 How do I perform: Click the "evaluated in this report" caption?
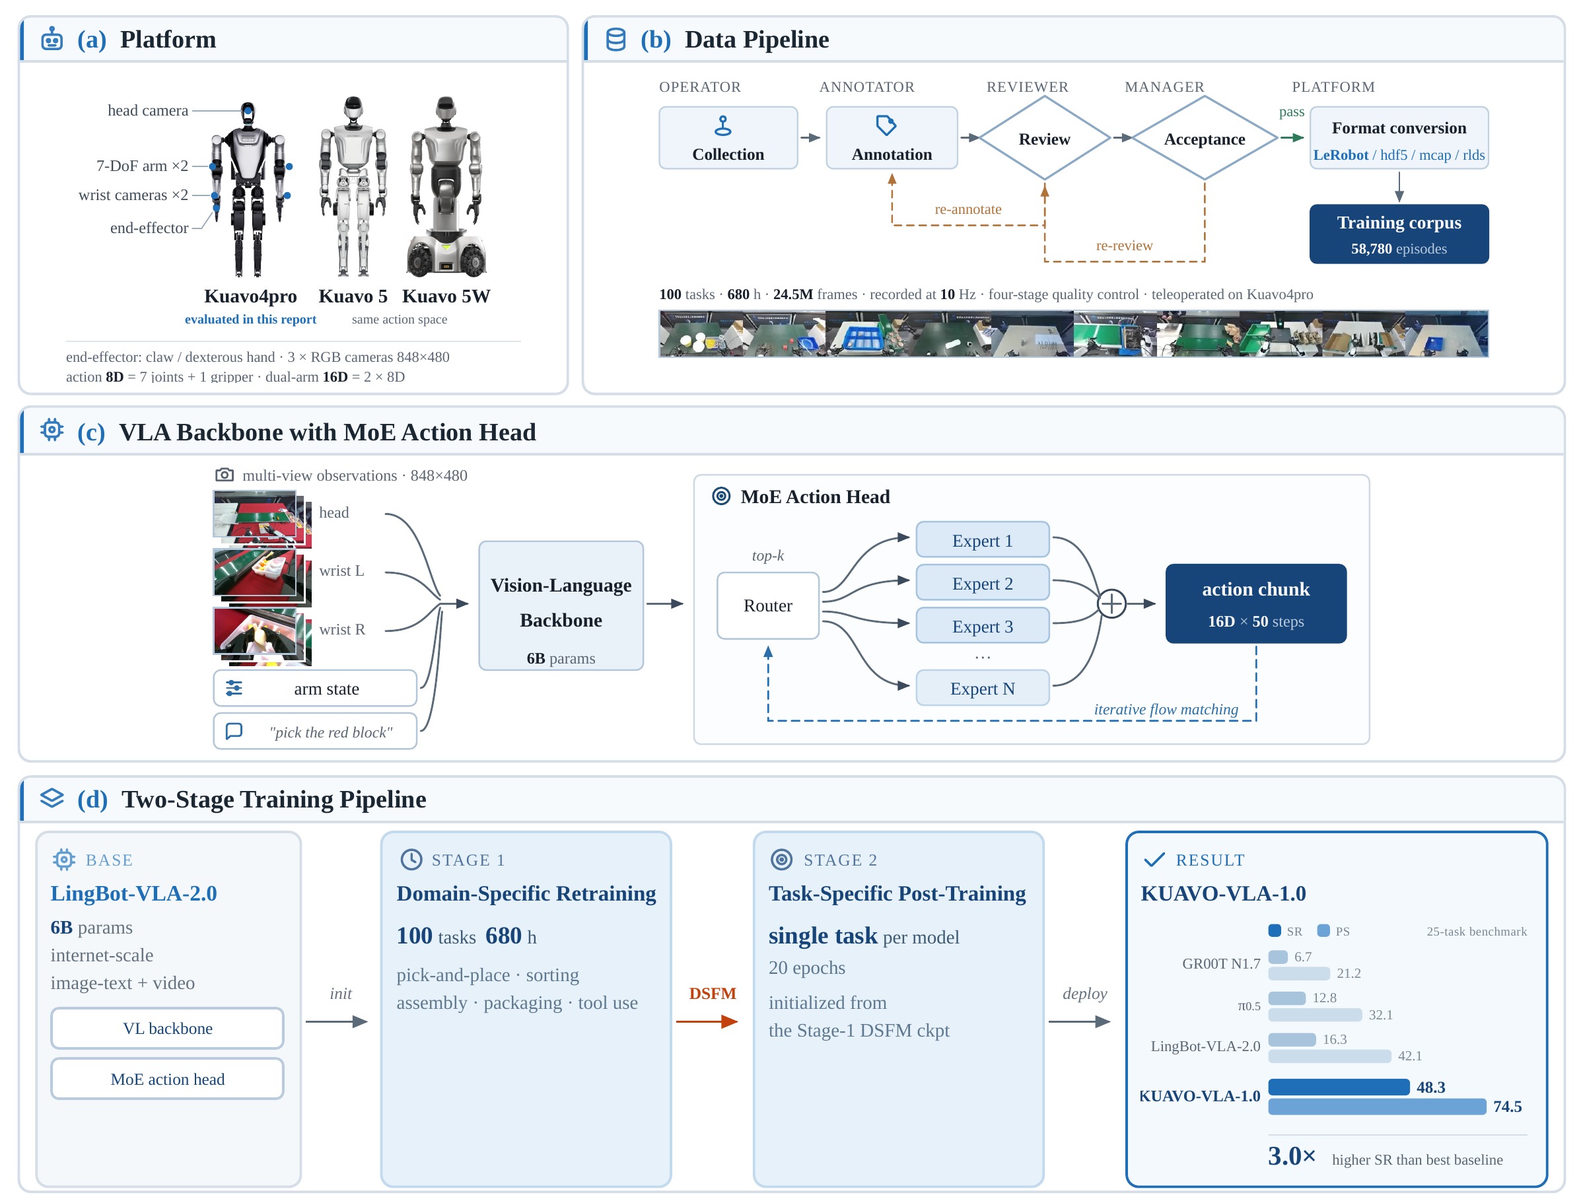250,319
